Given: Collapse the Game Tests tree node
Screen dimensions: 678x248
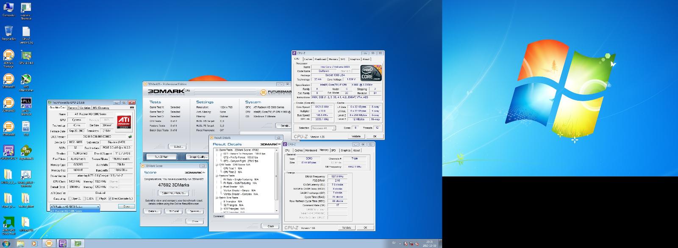Looking at the screenshot, I should pyautogui.click(x=217, y=150).
